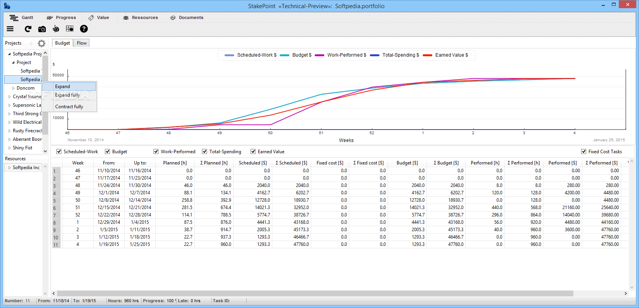Image resolution: width=639 pixels, height=308 pixels.
Task: Toggle the Fixed Cost Tasks checkbox
Action: point(584,152)
